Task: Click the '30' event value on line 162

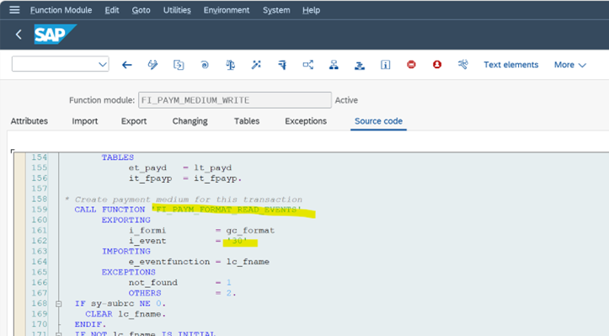Action: (x=237, y=241)
